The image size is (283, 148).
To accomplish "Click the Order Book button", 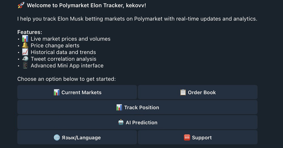I will [x=198, y=92].
